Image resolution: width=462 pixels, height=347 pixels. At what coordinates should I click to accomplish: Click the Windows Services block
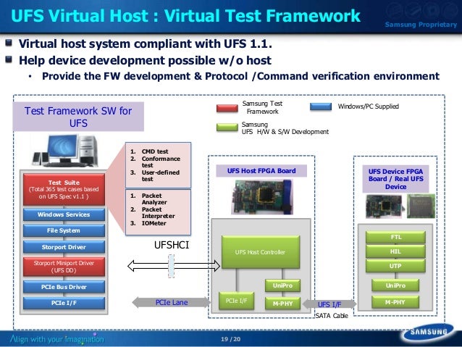pyautogui.click(x=64, y=214)
